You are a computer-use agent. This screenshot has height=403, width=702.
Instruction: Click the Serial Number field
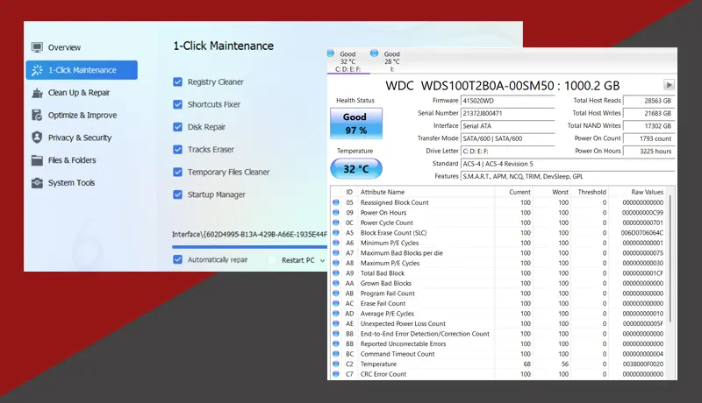click(x=508, y=114)
